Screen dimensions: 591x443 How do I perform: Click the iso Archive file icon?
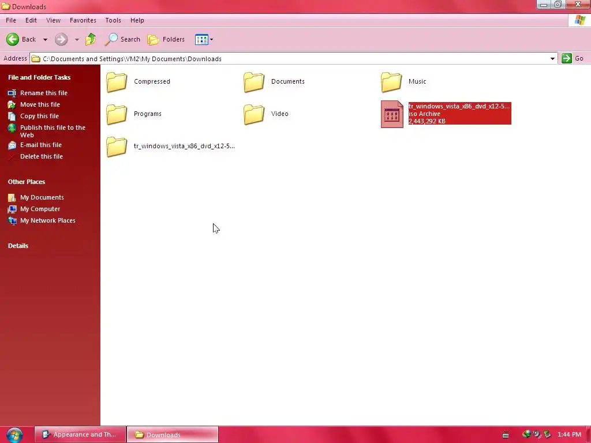pos(392,114)
